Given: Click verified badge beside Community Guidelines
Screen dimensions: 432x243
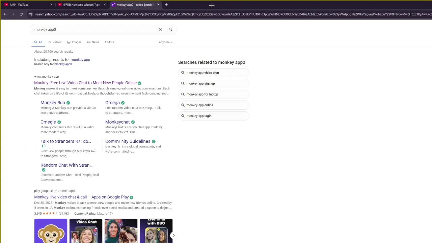Looking at the screenshot, I should pos(154,141).
